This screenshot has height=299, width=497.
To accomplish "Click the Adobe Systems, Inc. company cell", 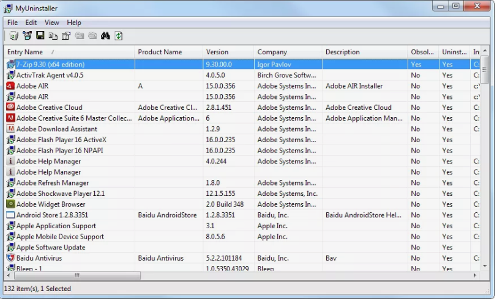I will point(288,194).
